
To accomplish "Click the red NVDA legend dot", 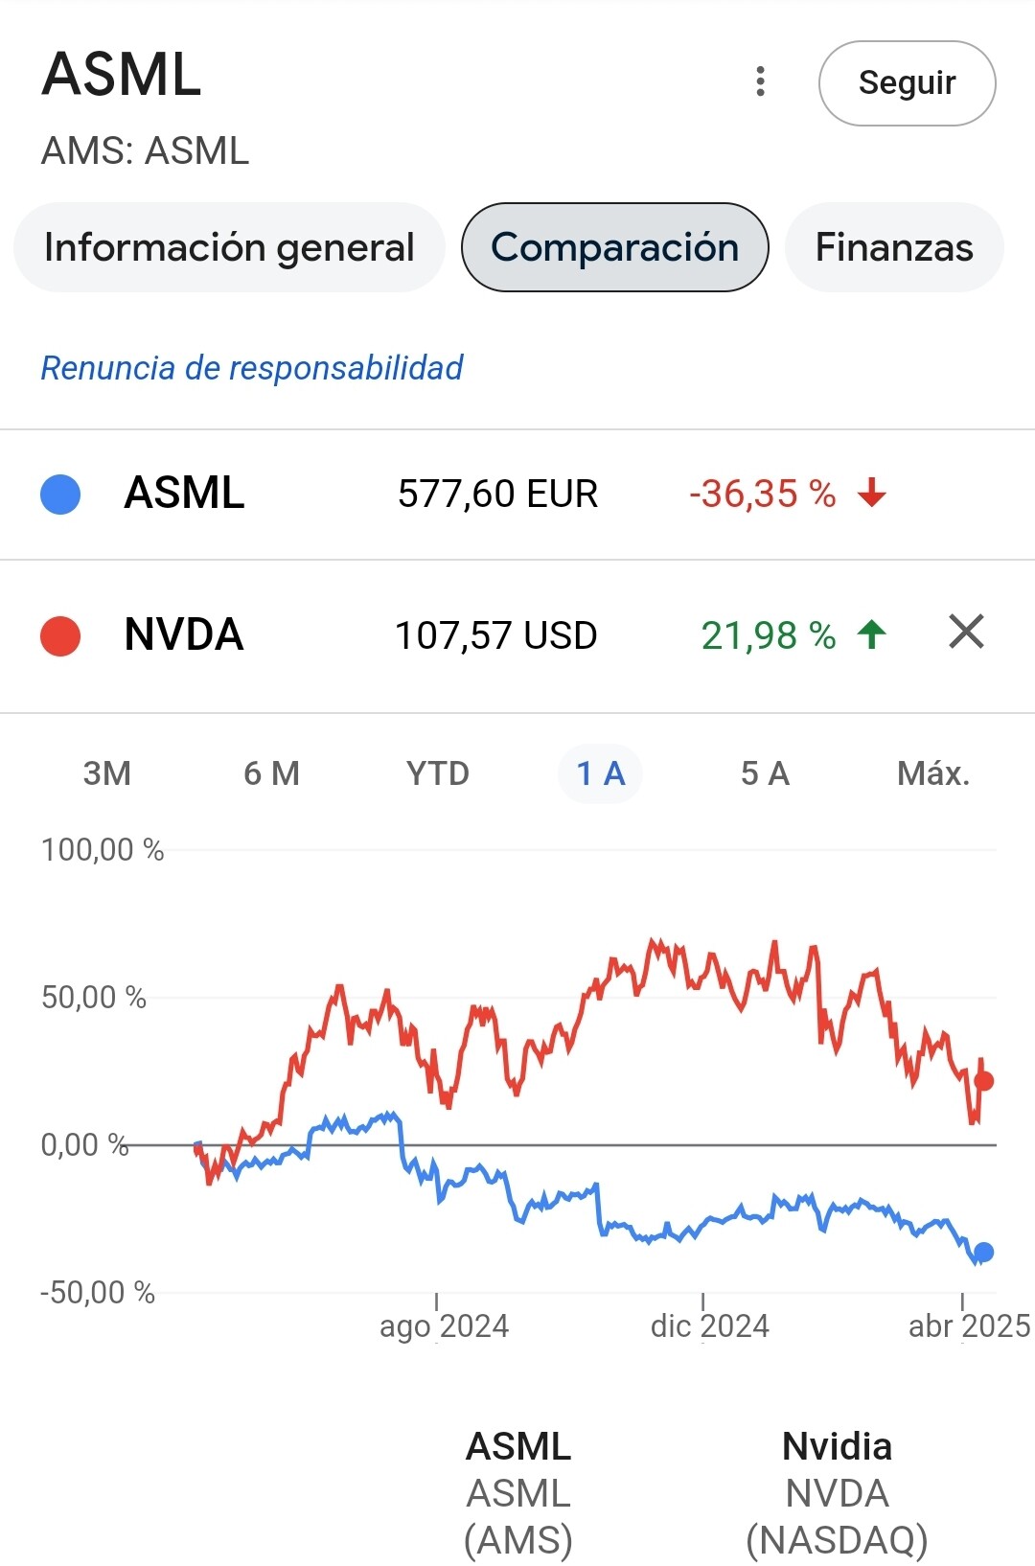I will [60, 636].
